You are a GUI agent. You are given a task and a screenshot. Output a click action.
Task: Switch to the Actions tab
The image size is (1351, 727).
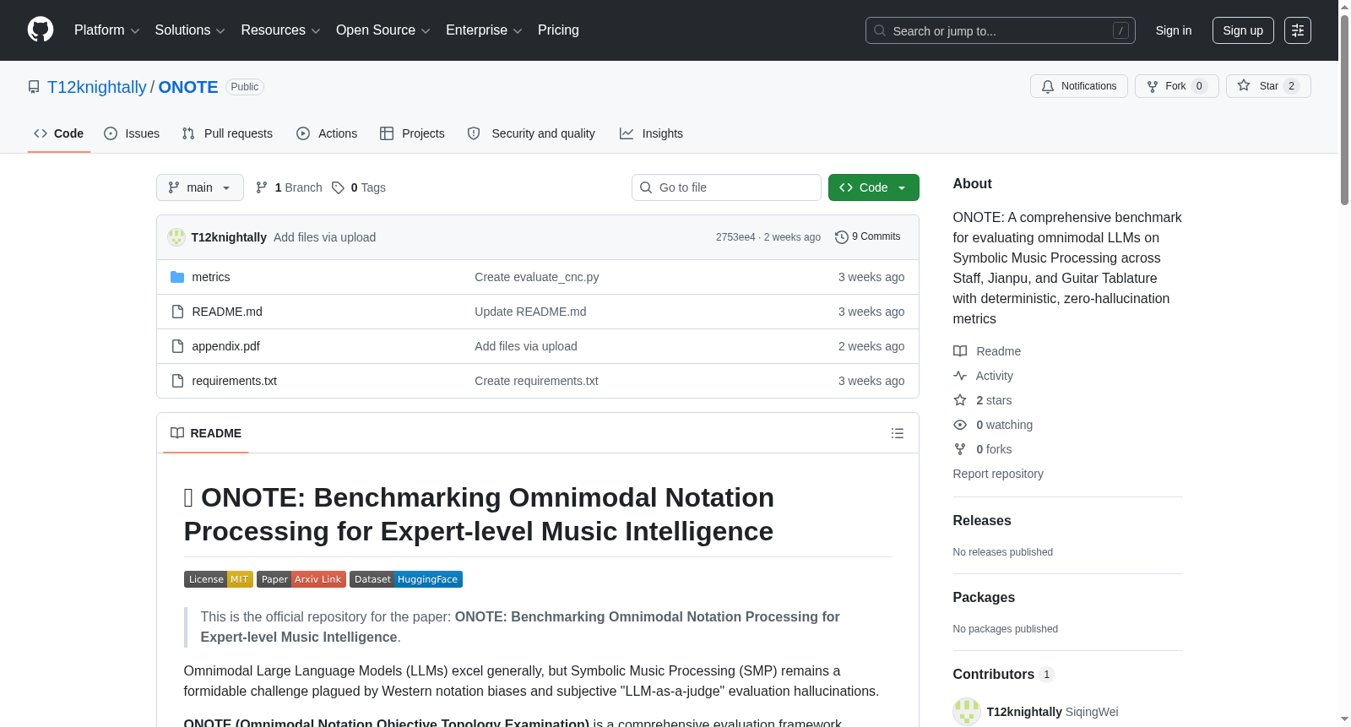pos(327,133)
